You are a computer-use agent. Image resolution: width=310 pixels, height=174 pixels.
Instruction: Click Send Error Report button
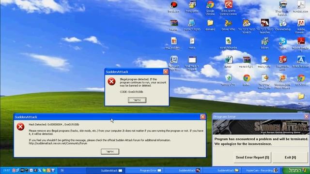point(252,158)
